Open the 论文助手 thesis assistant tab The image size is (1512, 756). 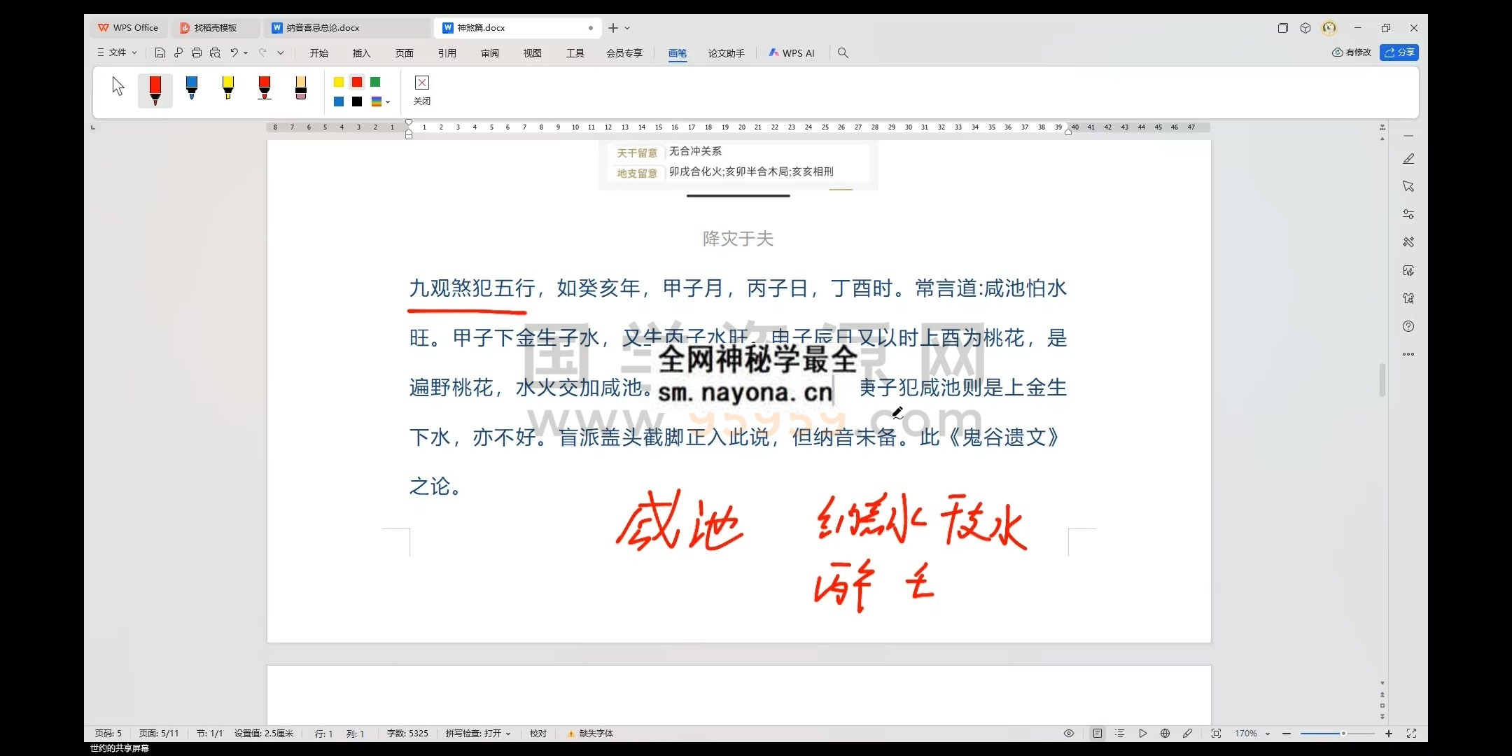(727, 53)
